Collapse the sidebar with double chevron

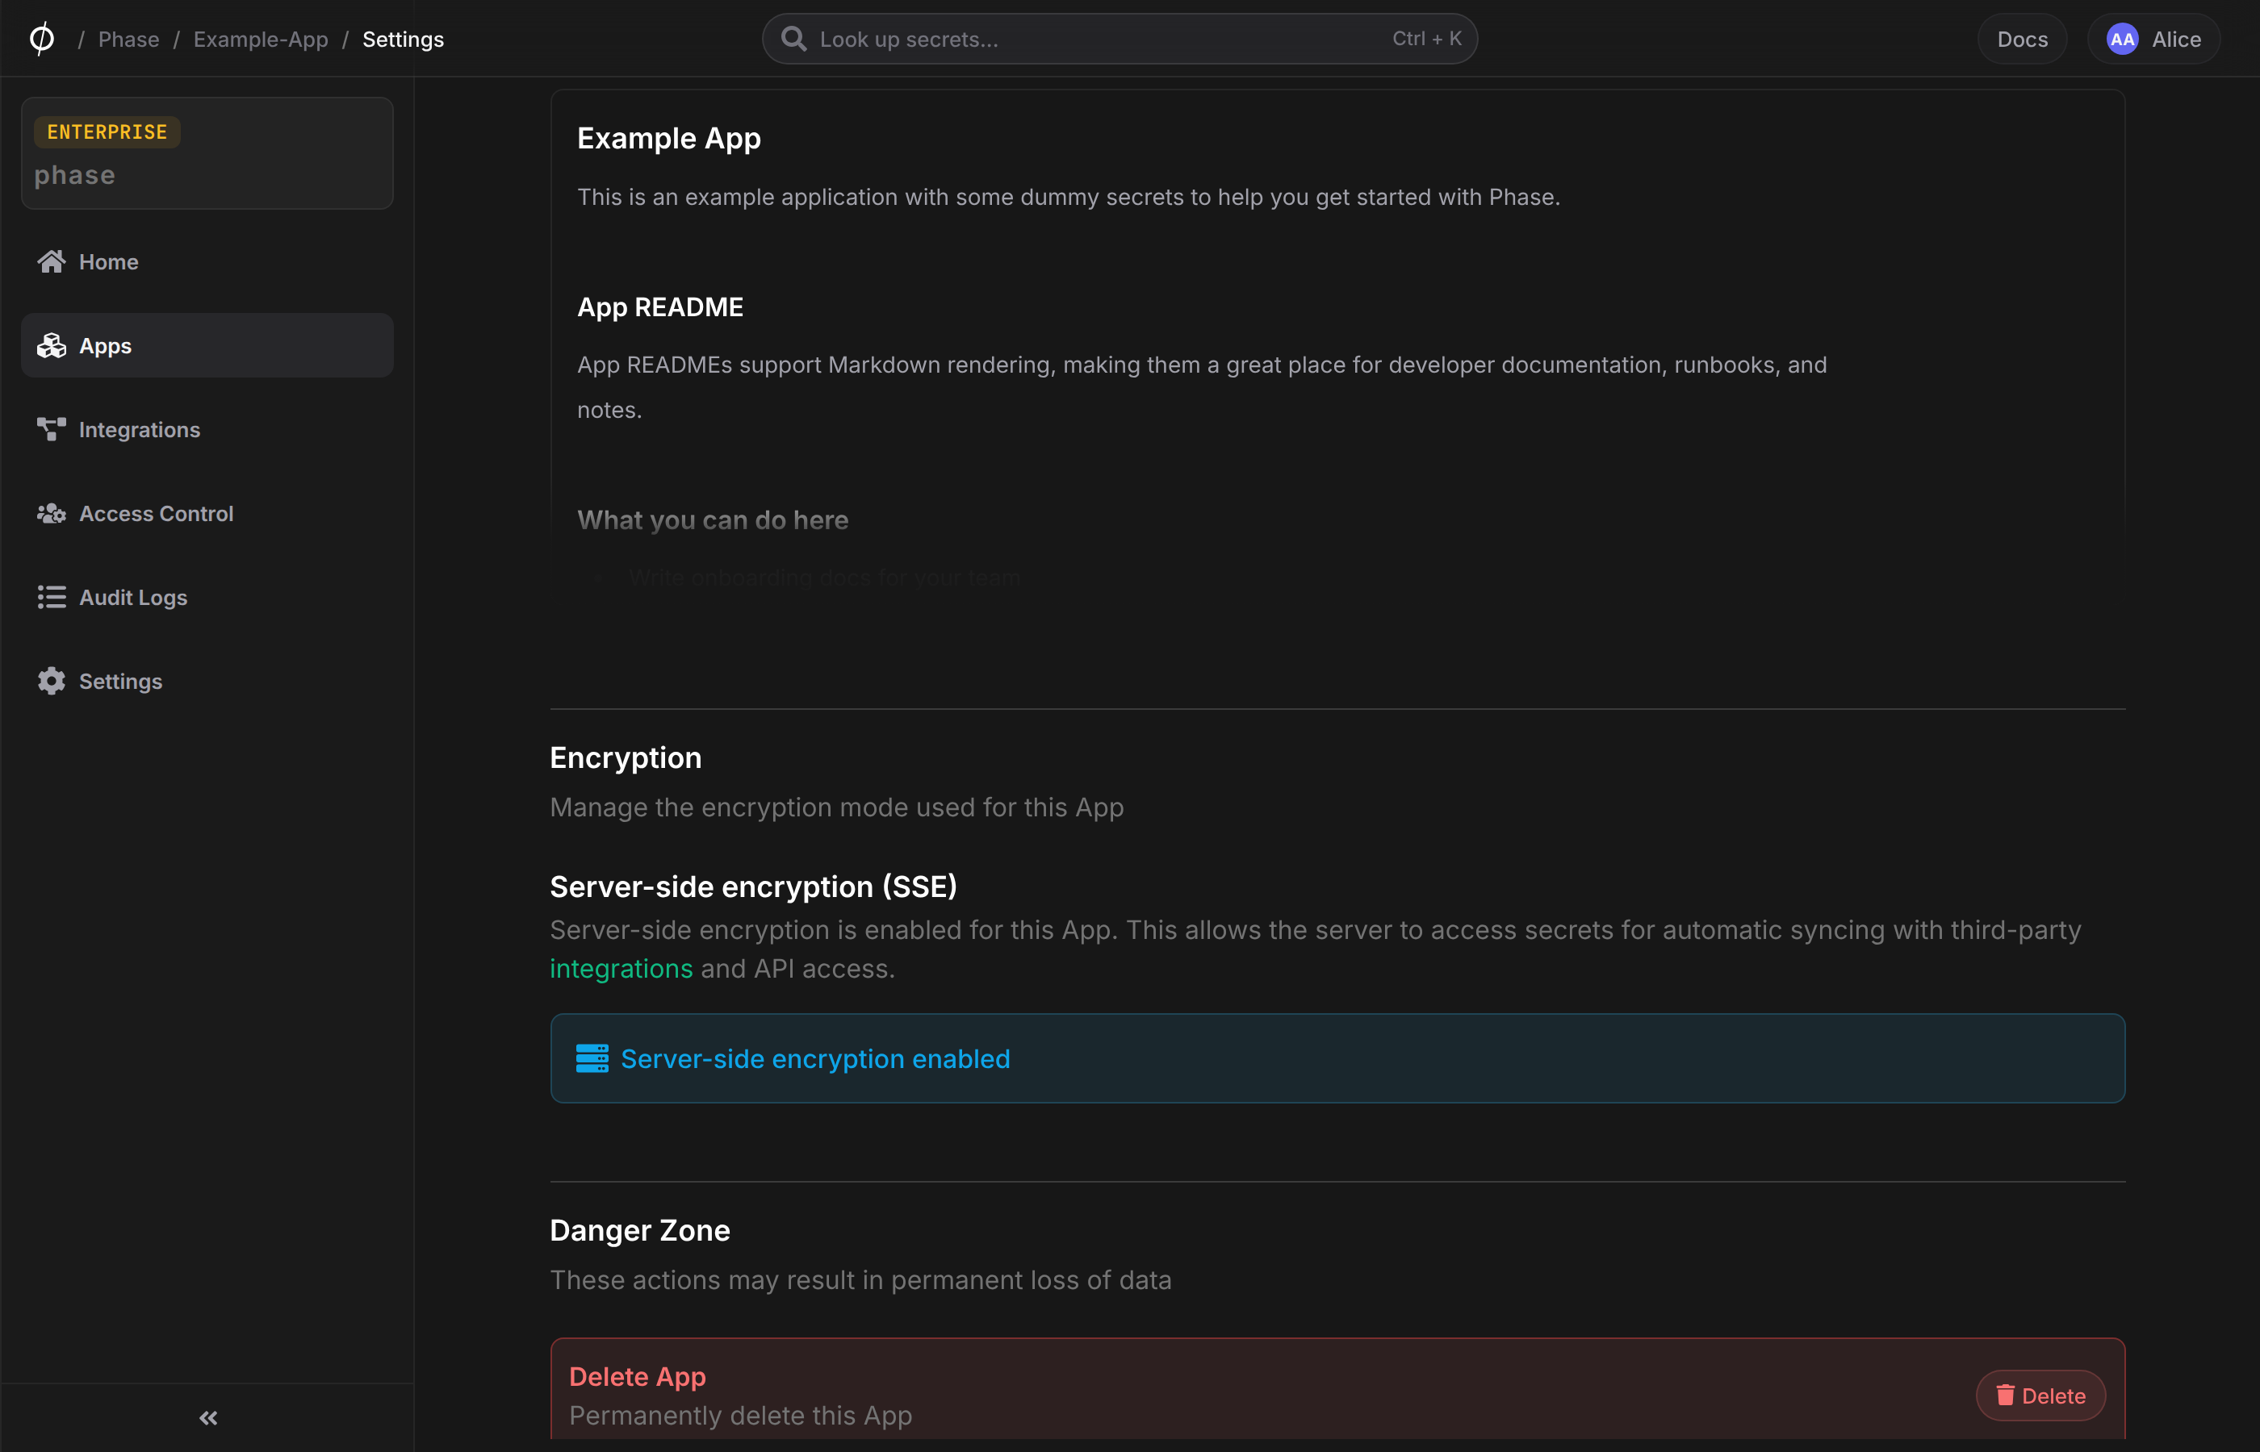208,1417
